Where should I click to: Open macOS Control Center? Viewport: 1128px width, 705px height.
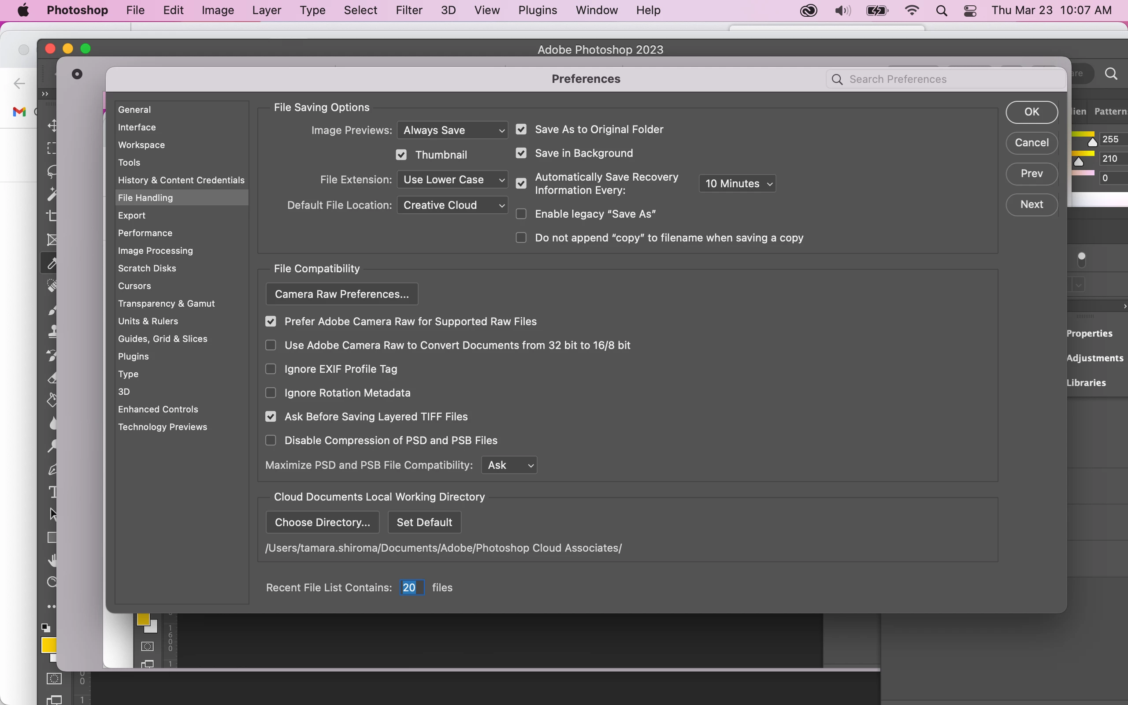point(971,10)
